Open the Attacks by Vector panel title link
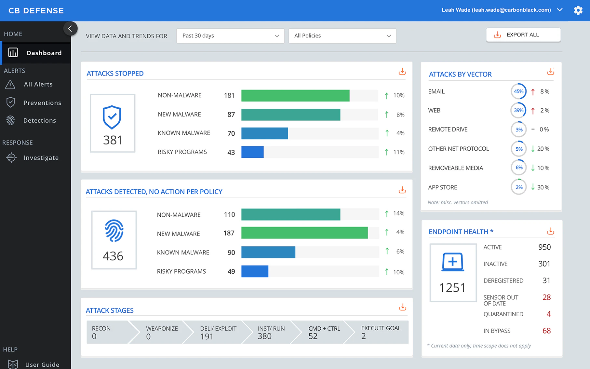The height and width of the screenshot is (369, 590). [x=460, y=74]
